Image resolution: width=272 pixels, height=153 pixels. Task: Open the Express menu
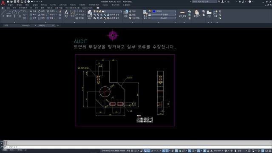(x=105, y=5)
